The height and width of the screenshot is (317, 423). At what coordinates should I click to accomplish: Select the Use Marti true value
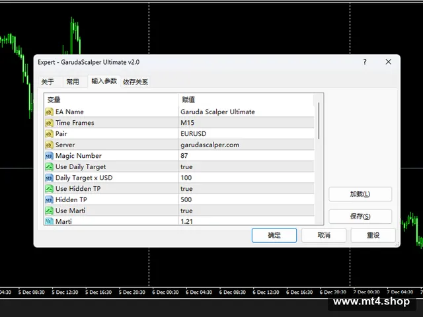point(247,211)
